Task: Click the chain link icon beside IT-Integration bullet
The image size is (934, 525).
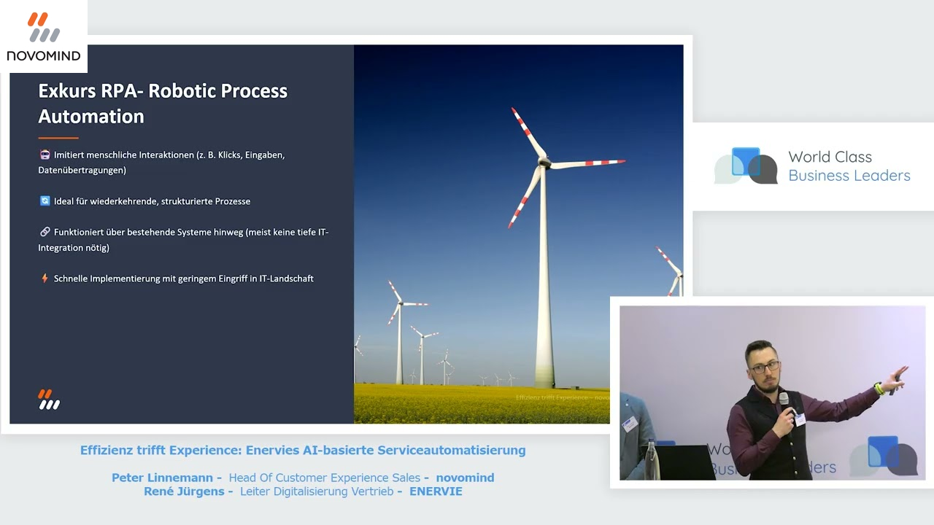Action: (44, 231)
